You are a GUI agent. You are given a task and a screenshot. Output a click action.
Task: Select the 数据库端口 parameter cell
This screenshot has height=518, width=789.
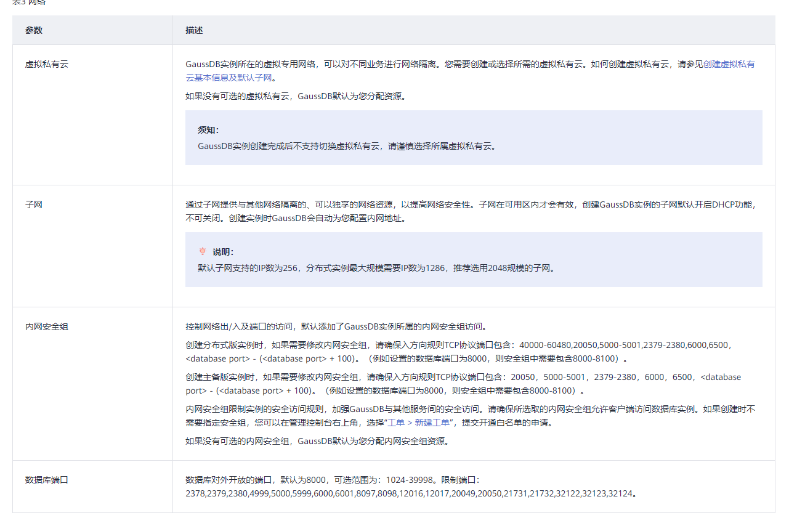click(x=92, y=487)
